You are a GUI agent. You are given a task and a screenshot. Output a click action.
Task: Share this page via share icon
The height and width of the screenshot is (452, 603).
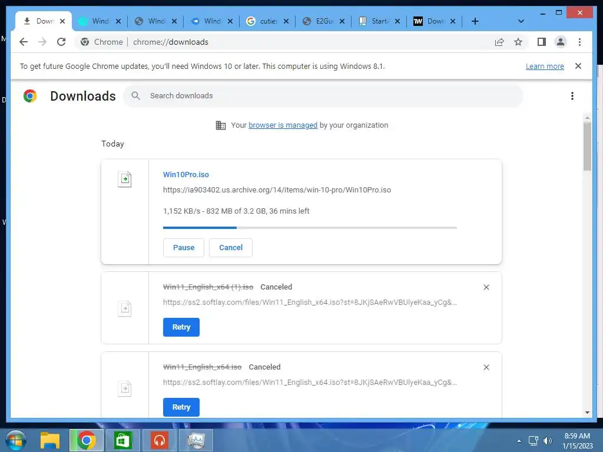pos(499,42)
